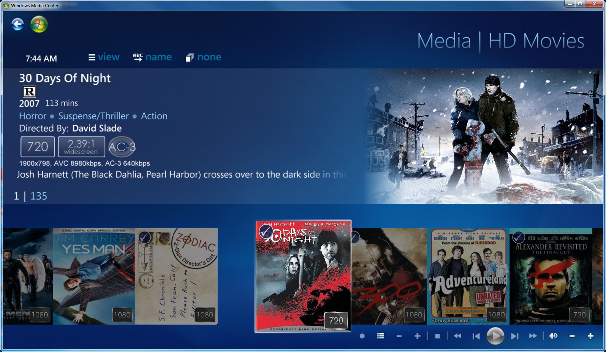Click the 1080 badge on Adventureland poster
This screenshot has height=352, width=606.
[x=497, y=315]
